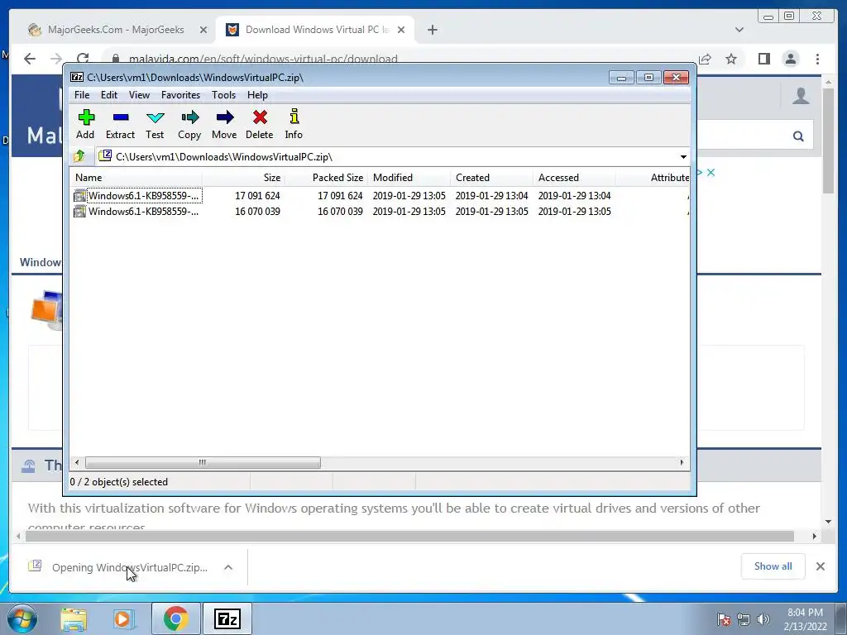This screenshot has width=847, height=635.
Task: Close the Chrome downloads bar
Action: (820, 566)
